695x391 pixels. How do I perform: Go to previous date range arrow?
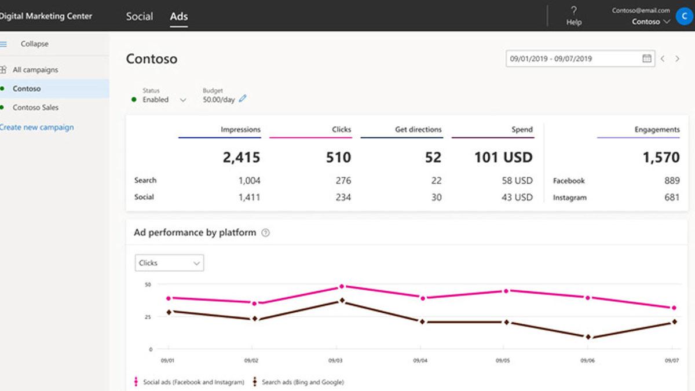tap(663, 59)
